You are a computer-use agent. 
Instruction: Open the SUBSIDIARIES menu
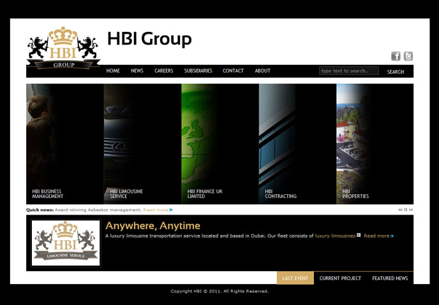coord(198,71)
